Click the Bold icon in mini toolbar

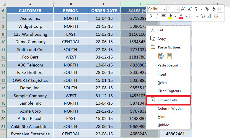point(151,16)
